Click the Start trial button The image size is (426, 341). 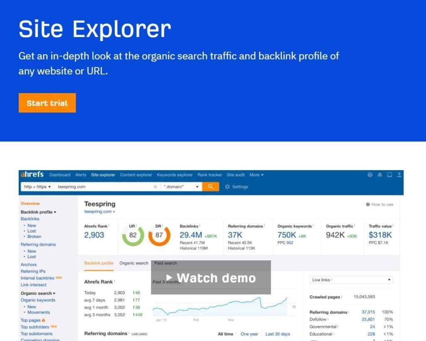[x=47, y=103]
